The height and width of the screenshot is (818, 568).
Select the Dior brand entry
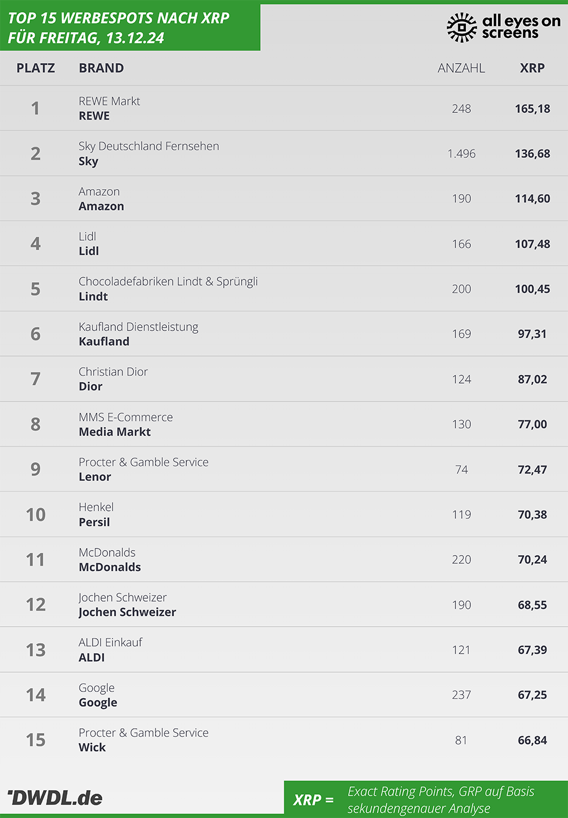click(91, 387)
